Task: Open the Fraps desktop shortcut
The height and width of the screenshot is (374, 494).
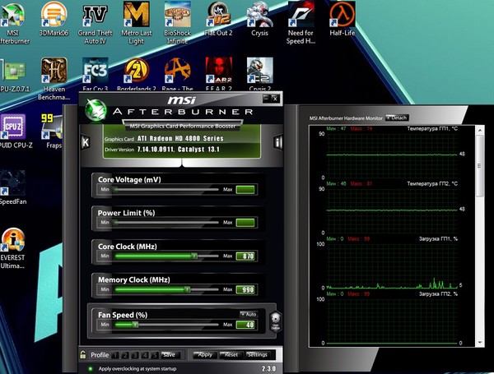Action: click(52, 132)
